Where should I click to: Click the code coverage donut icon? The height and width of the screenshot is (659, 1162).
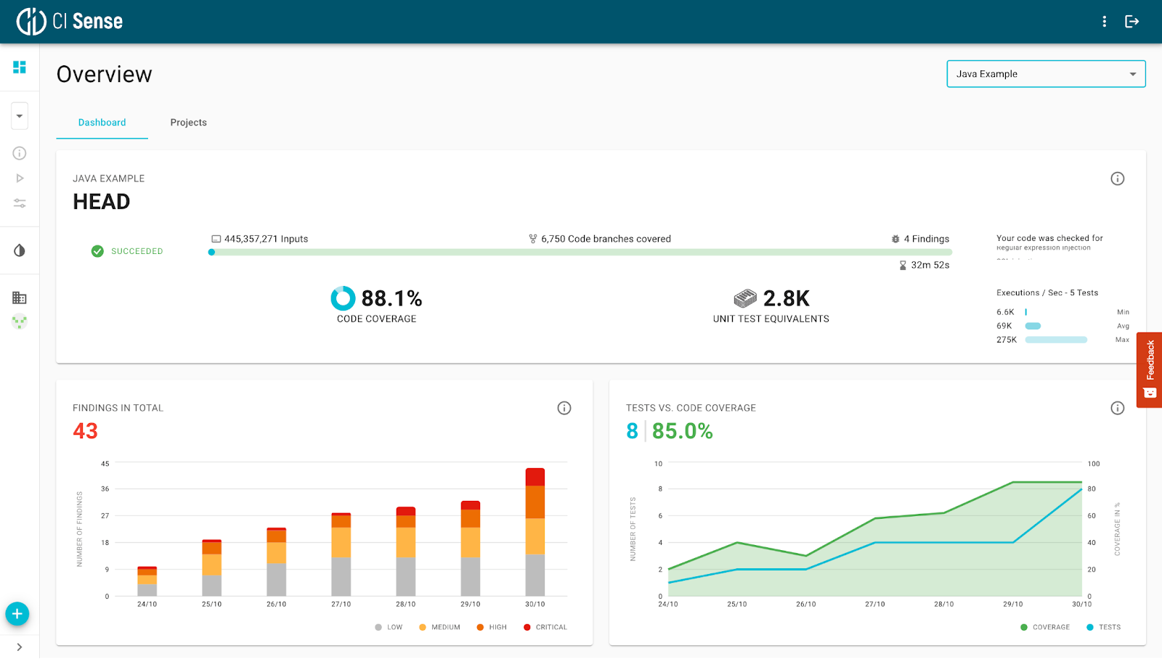[343, 298]
